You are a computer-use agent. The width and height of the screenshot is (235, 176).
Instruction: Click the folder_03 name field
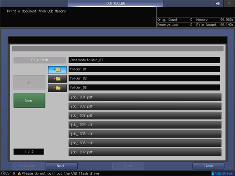pos(144,88)
